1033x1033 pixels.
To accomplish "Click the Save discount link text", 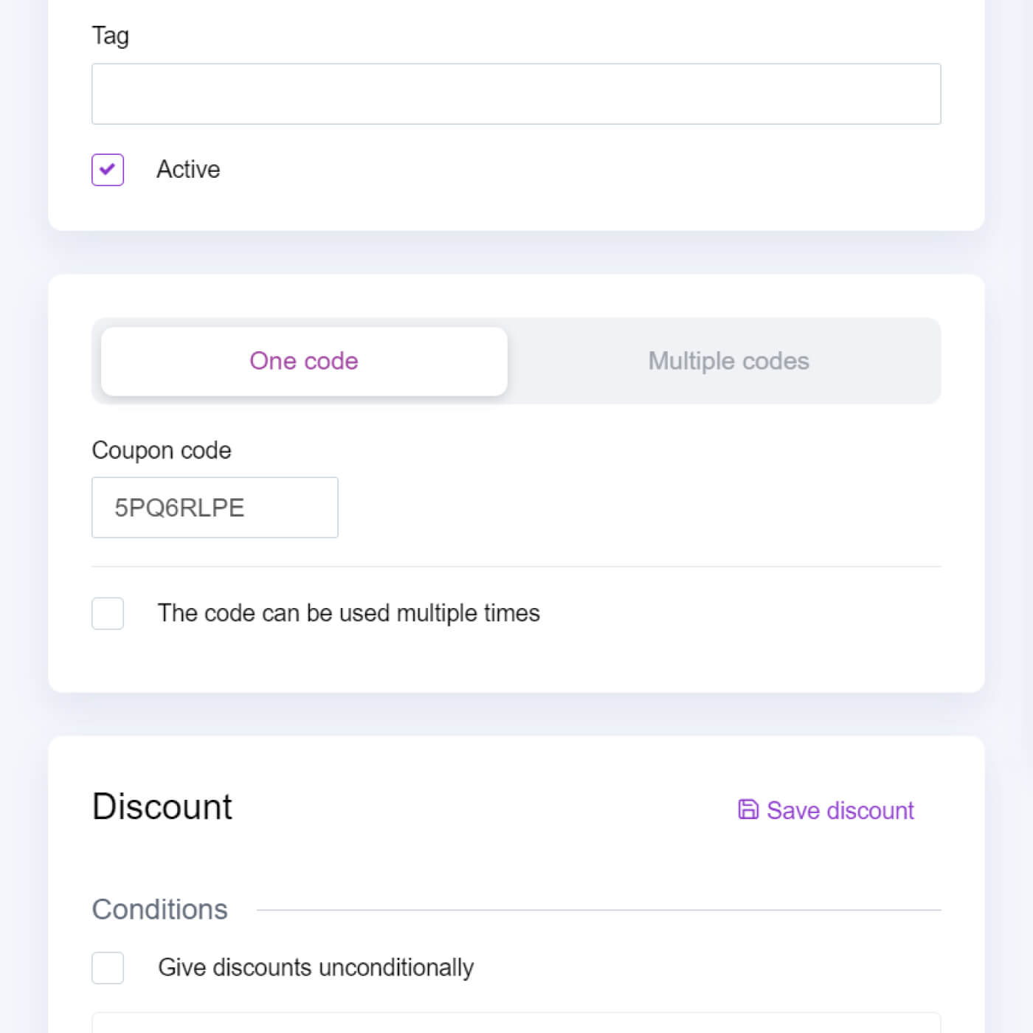I will [840, 810].
